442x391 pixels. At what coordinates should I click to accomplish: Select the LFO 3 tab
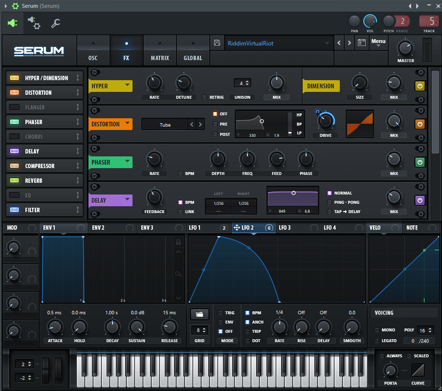tap(299, 228)
